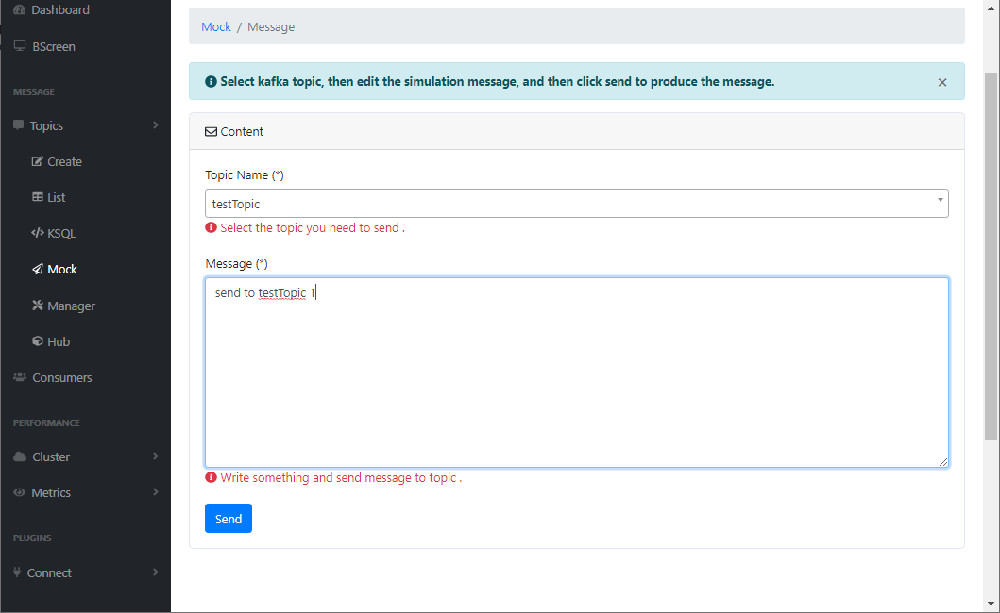Screen dimensions: 1000x613
Task: Click the Create pencil-edit icon
Action: click(38, 161)
